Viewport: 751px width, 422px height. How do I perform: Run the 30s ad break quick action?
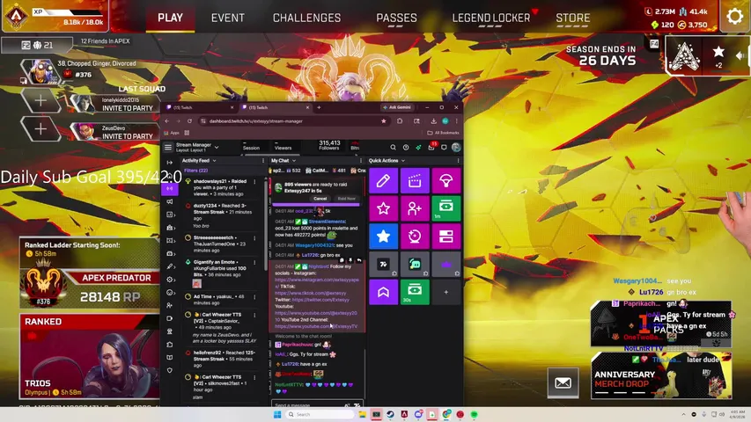pos(415,292)
